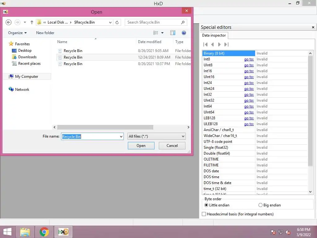This screenshot has width=317, height=238.
Task: Select My Computer in navigation pane
Action: click(27, 77)
